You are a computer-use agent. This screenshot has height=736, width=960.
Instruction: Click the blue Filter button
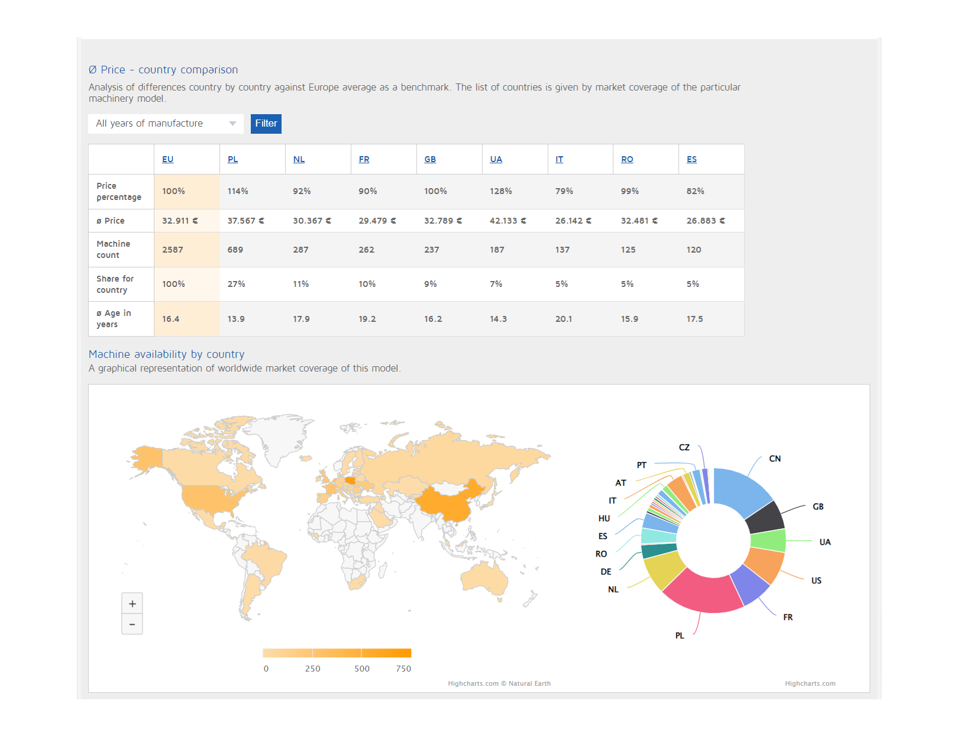266,124
